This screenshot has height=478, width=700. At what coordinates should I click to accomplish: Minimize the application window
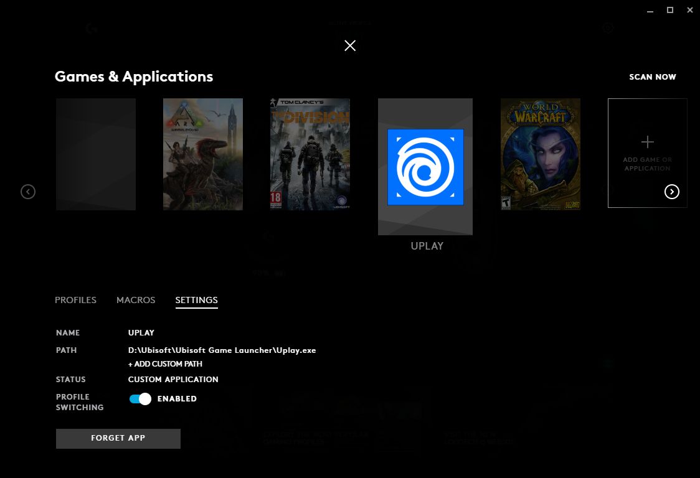pos(650,10)
